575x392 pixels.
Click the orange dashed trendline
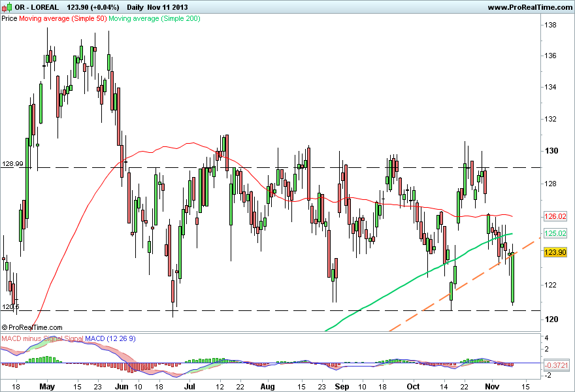(x=465, y=285)
